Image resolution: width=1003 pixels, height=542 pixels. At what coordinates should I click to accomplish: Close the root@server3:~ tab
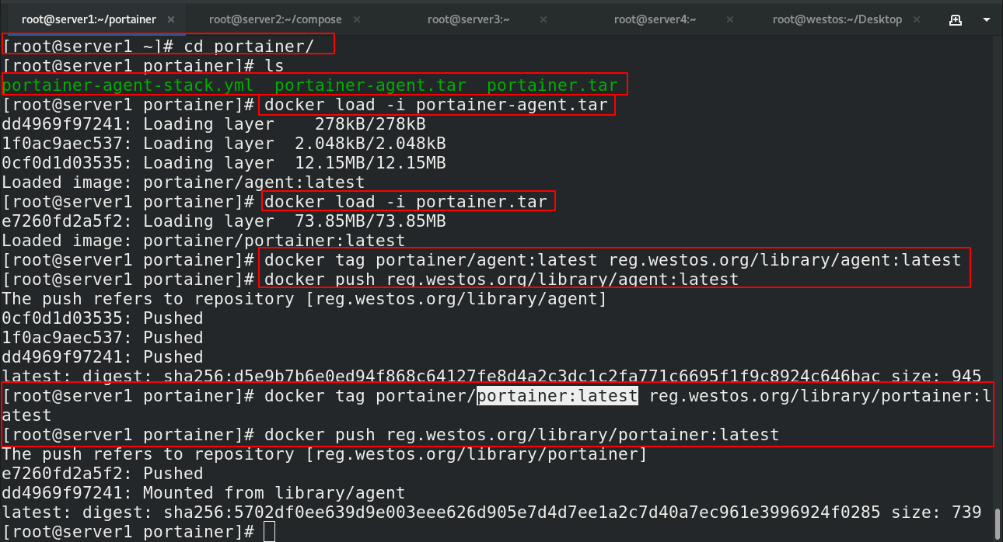(x=543, y=19)
